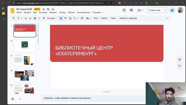Viewport: 186px width, 105px height.
Task: Start the Слайд-шоу presentation
Action: pos(155,10)
